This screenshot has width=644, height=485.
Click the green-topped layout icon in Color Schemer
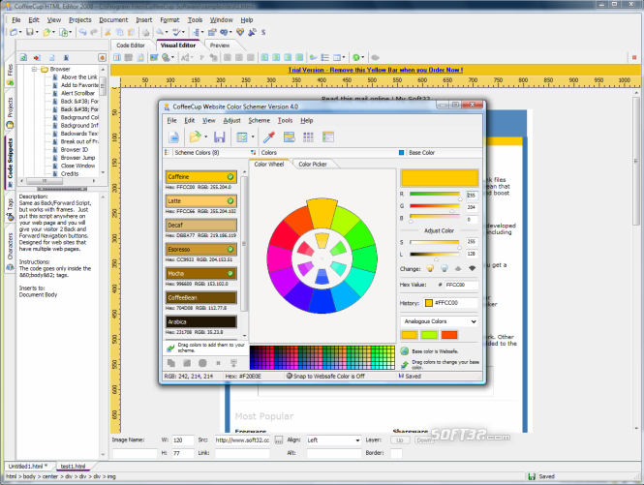tap(328, 136)
